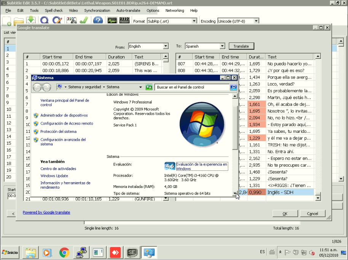The image size is (348, 260).
Task: Click the muted volume tray icon
Action: 312,252
